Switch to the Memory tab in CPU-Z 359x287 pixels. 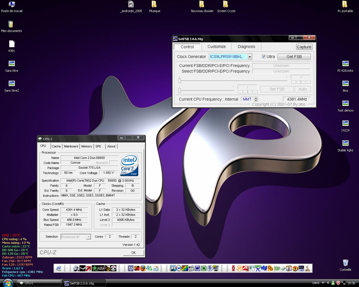(87, 146)
